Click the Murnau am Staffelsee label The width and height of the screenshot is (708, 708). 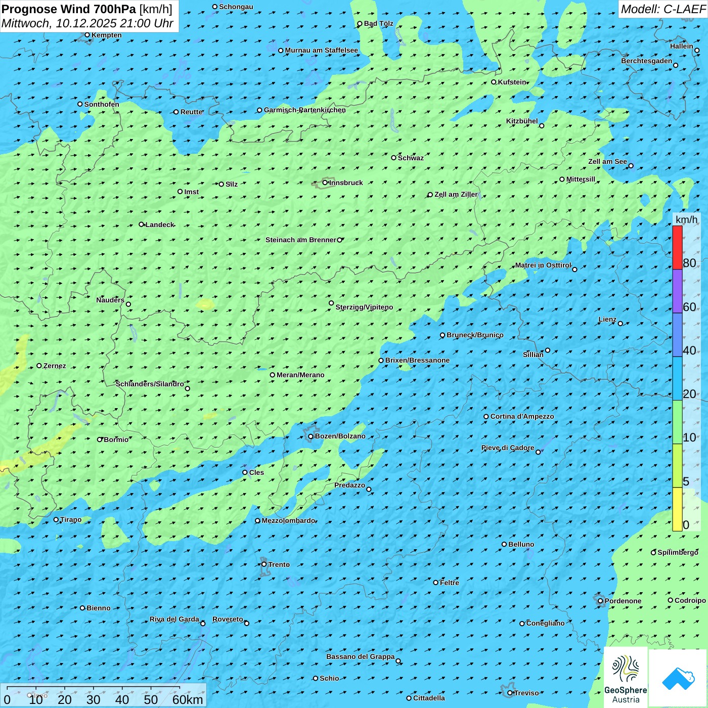[x=322, y=50]
